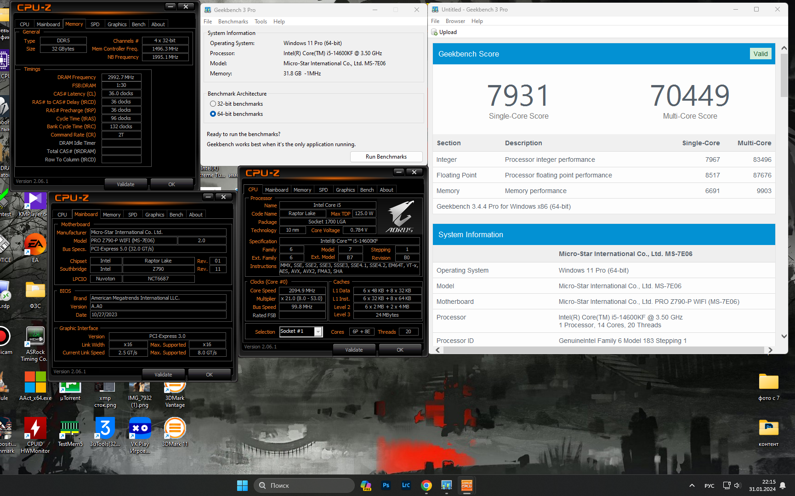Launch EA app desktop shortcut
Image resolution: width=795 pixels, height=496 pixels.
[x=35, y=248]
